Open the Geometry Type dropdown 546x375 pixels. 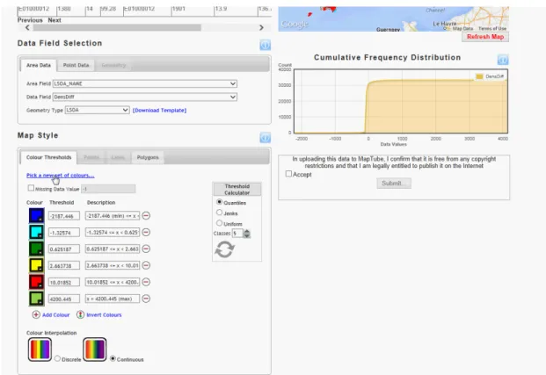click(x=97, y=110)
